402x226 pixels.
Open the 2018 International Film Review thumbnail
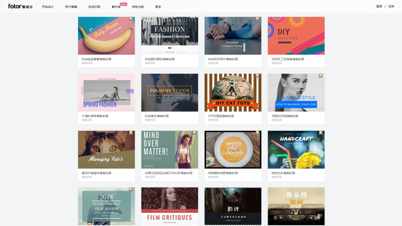[106, 206]
